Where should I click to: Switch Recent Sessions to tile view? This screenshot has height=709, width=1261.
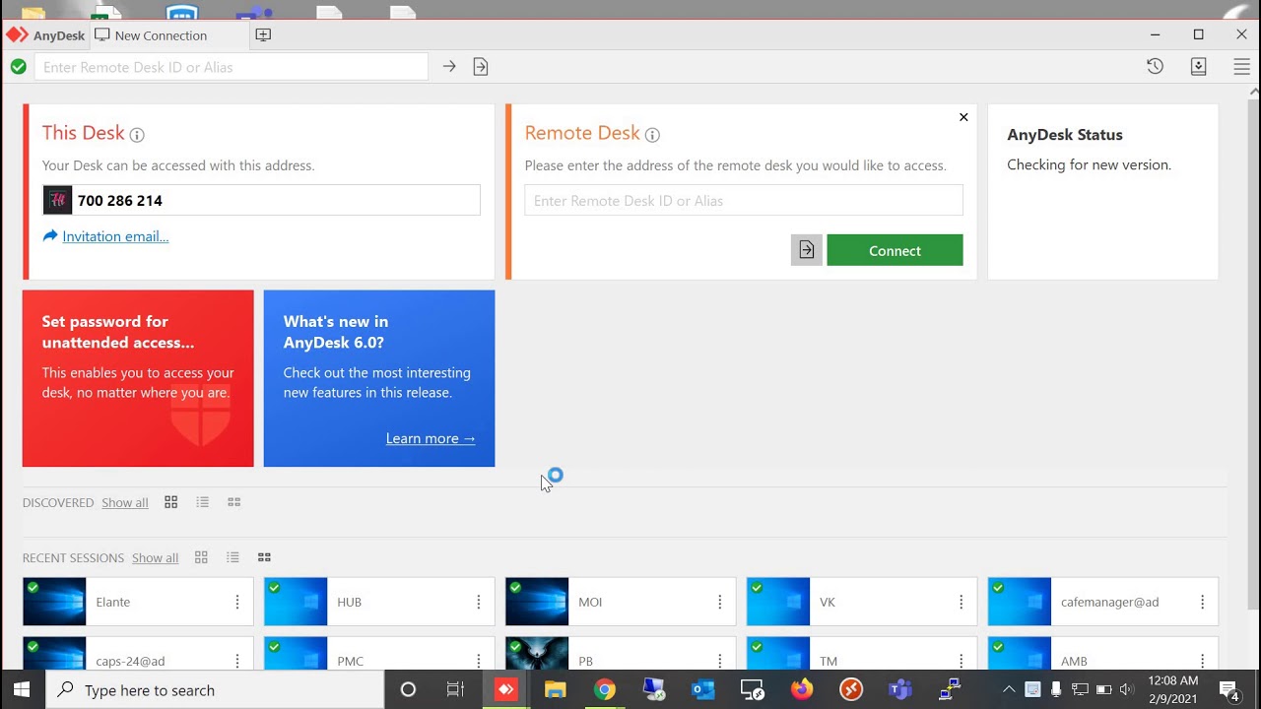201,557
